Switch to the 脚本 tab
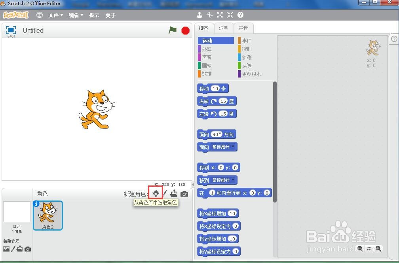This screenshot has height=263, width=399. pos(203,28)
